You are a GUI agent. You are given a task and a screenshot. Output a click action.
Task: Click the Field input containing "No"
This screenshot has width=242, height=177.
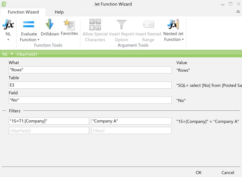point(90,100)
